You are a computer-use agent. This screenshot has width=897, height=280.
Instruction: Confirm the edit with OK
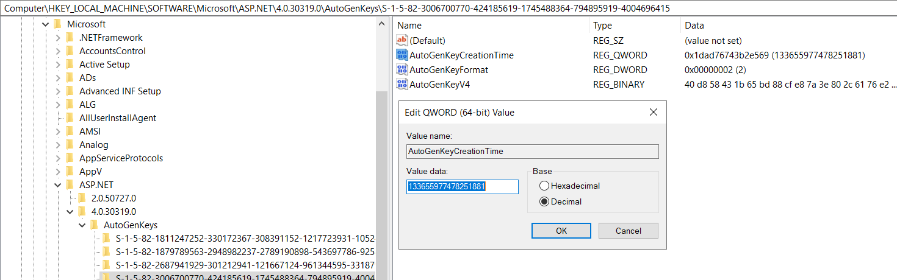click(x=561, y=231)
